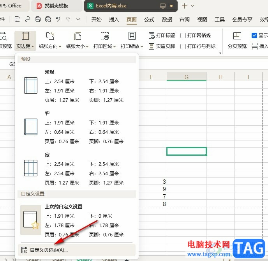Click the print icon in quick toolbar

click(x=38, y=20)
